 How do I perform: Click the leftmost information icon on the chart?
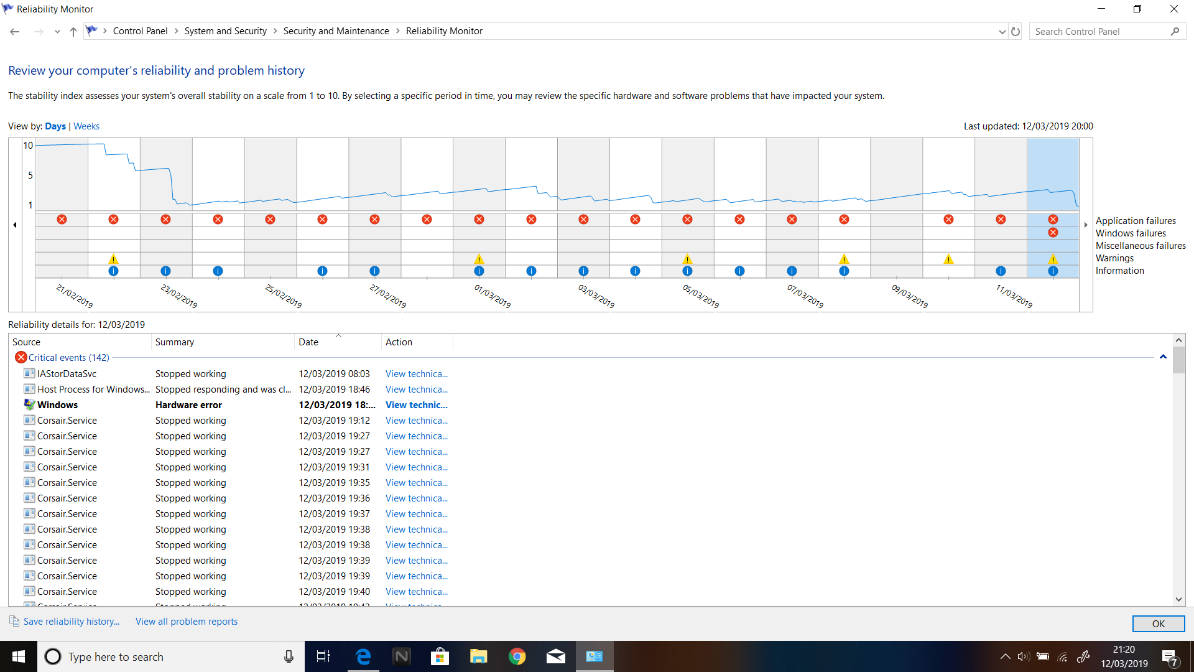[113, 271]
